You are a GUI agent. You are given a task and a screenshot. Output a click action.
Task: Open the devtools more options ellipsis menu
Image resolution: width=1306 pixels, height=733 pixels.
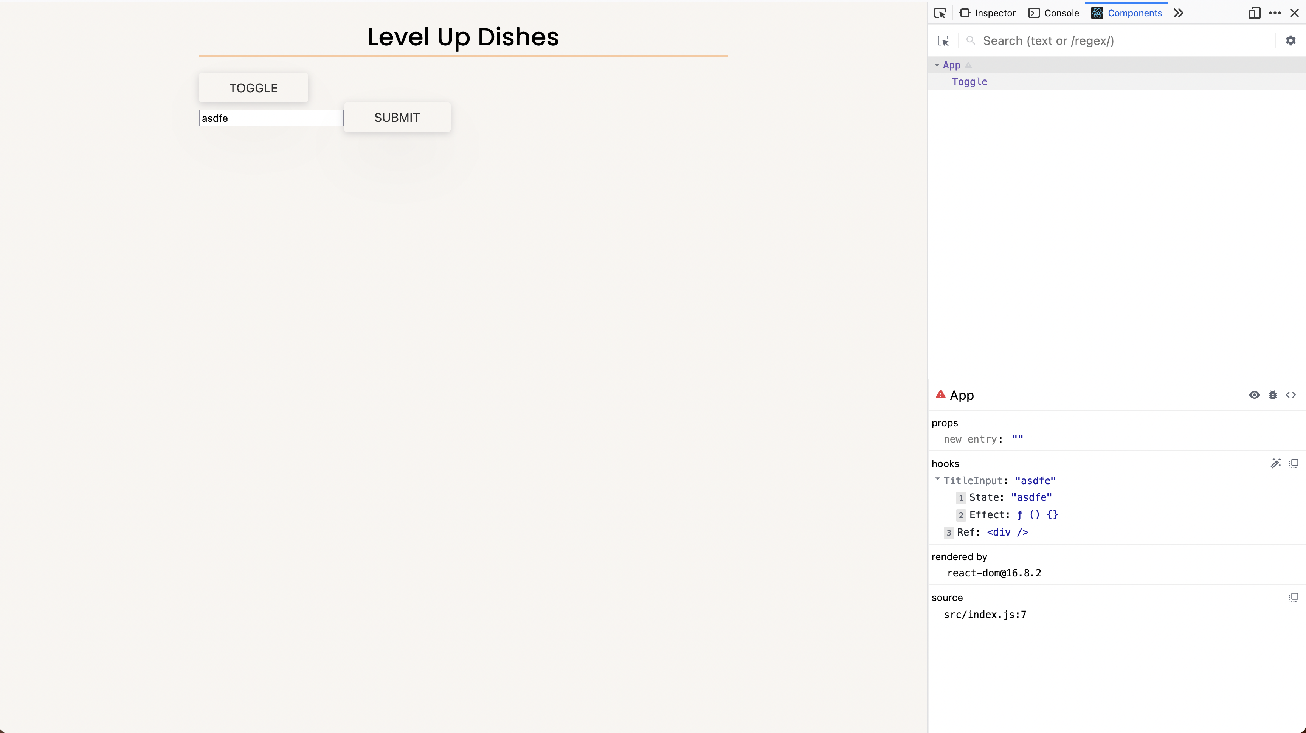(x=1275, y=13)
